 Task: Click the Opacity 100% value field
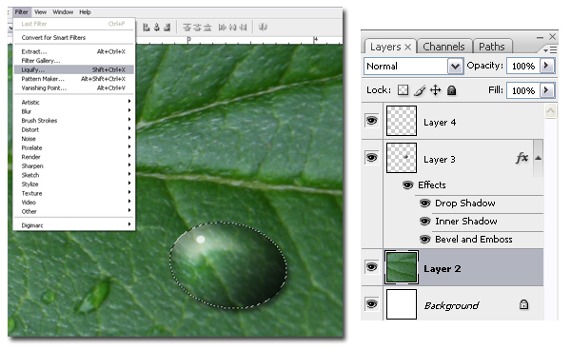coord(523,67)
